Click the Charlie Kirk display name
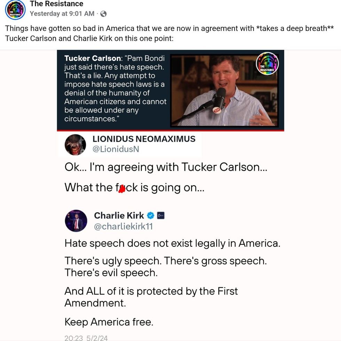 [x=119, y=216]
